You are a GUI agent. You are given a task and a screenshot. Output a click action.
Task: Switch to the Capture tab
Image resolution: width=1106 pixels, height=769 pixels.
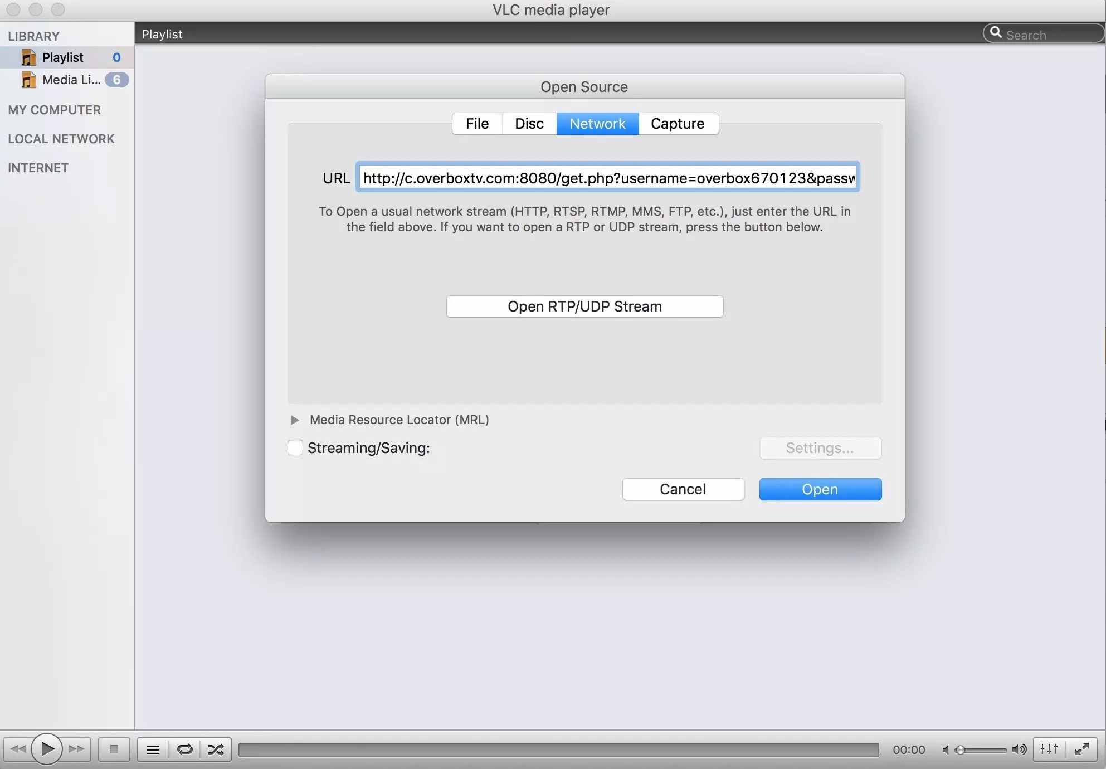click(678, 123)
